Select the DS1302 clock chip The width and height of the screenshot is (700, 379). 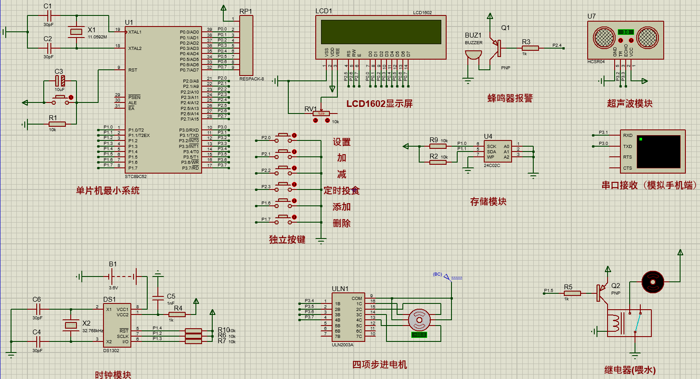(117, 326)
